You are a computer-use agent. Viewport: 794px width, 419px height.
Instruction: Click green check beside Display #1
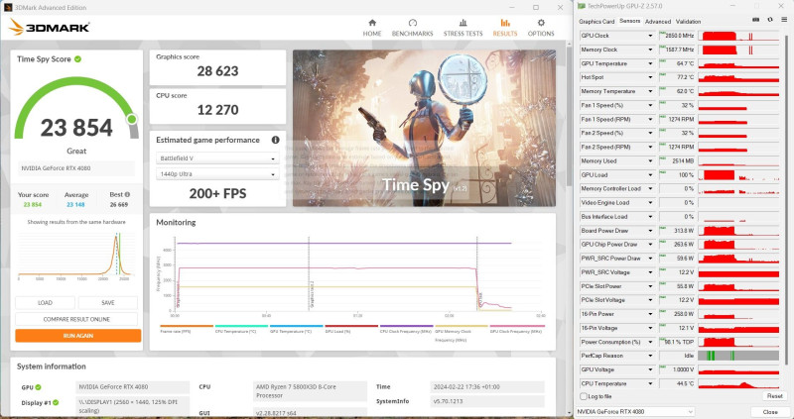[x=56, y=403]
